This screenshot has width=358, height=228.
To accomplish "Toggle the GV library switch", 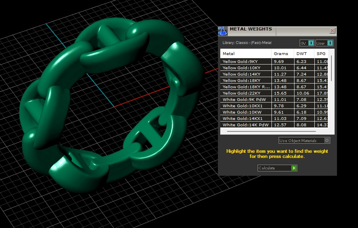I will click(x=307, y=43).
